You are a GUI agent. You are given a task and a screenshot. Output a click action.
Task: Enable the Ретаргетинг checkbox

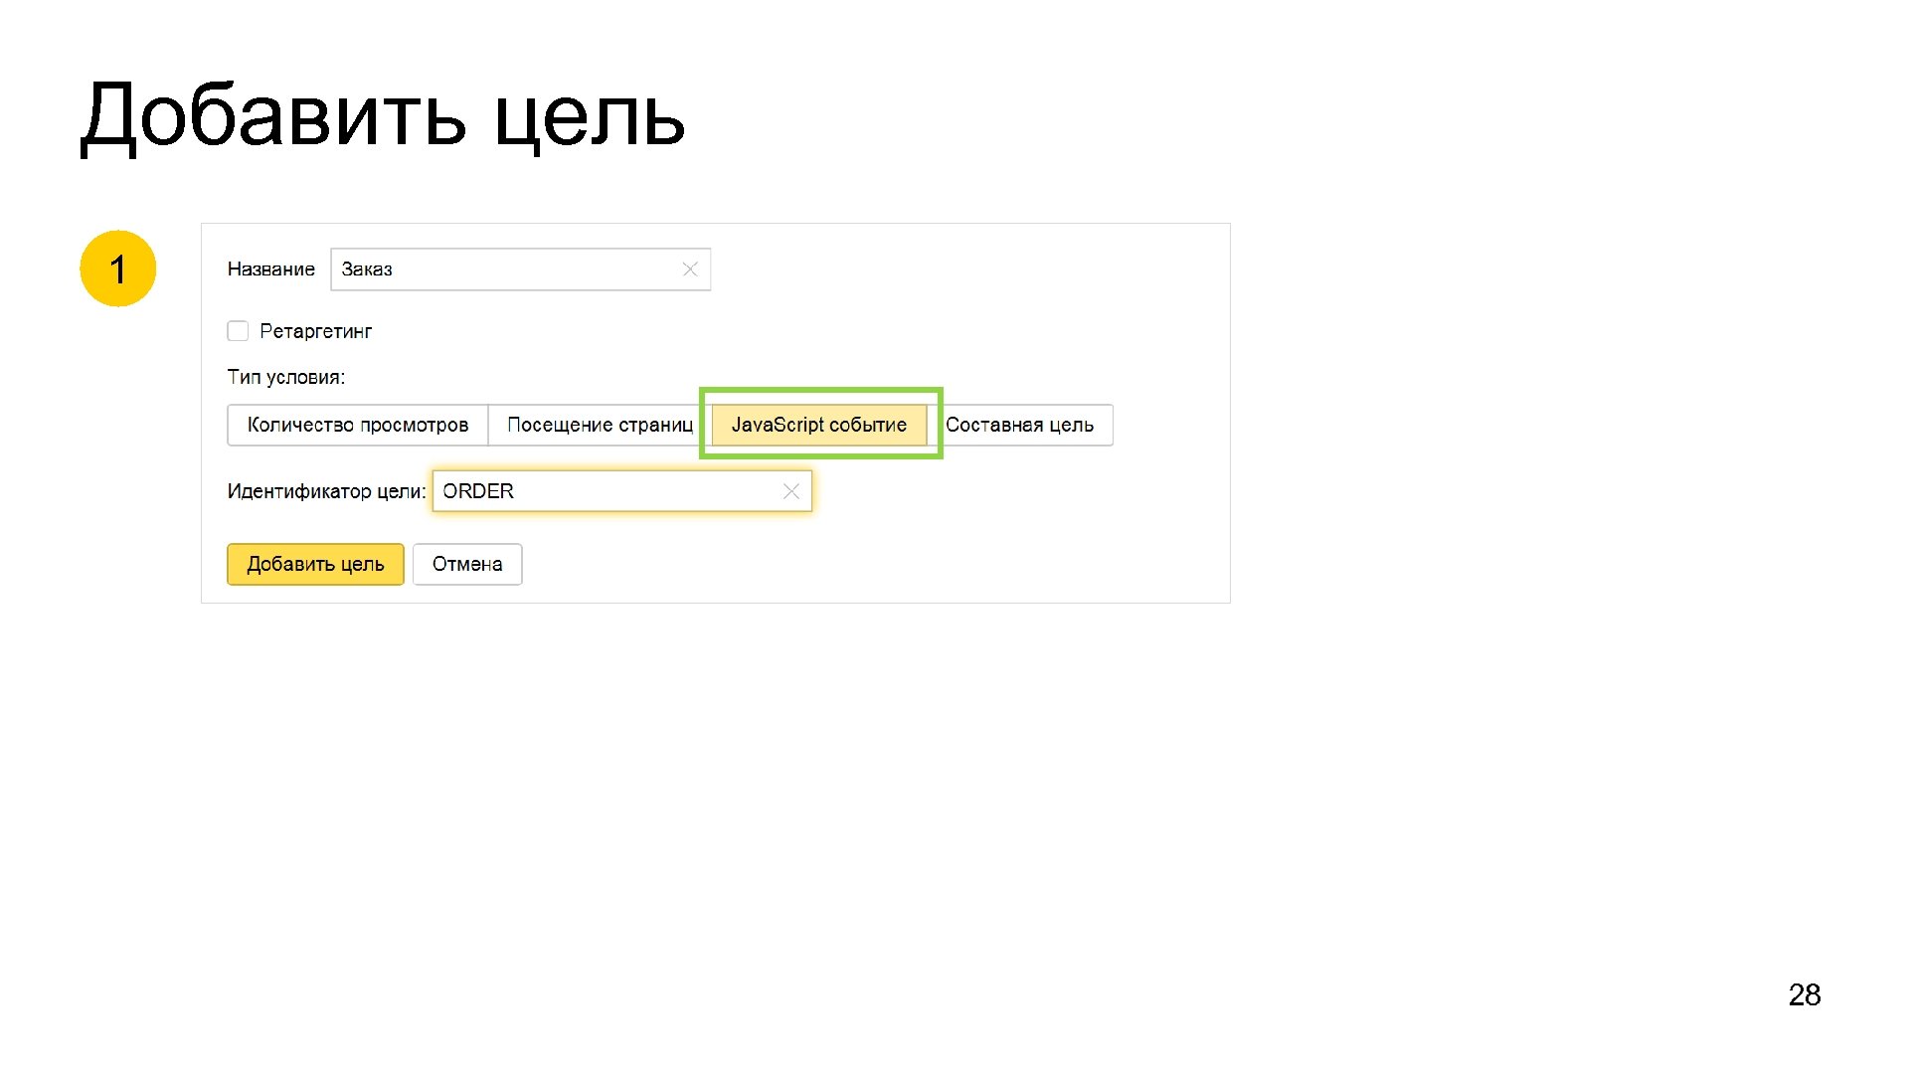(238, 331)
